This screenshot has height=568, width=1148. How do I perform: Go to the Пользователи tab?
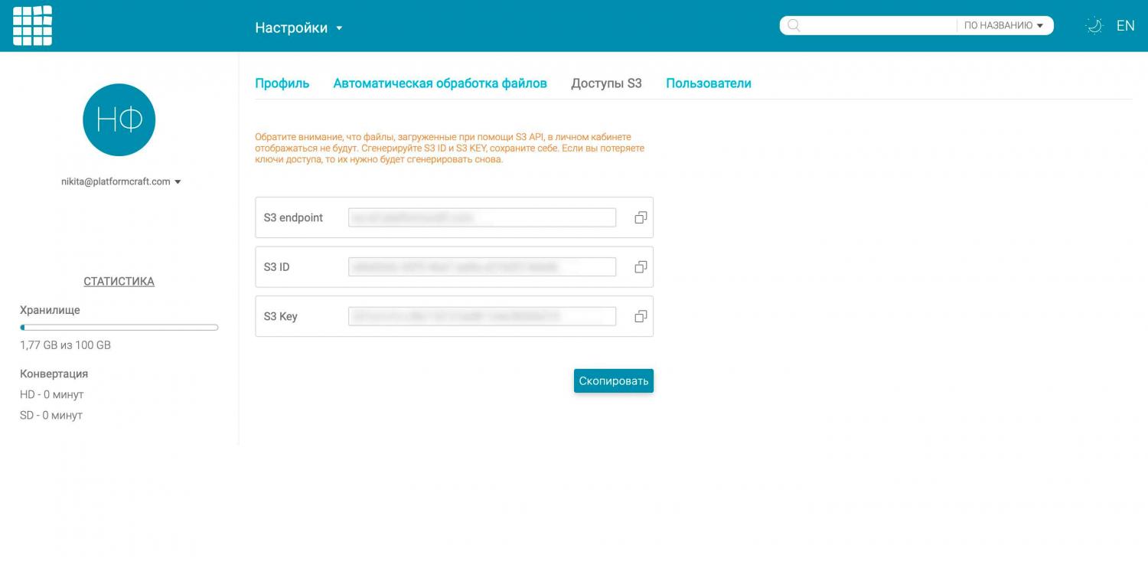click(708, 83)
